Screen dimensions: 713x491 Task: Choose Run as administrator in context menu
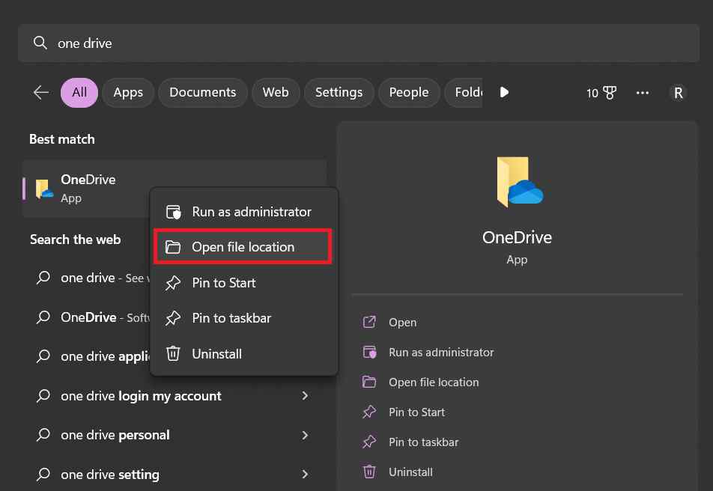click(x=243, y=212)
